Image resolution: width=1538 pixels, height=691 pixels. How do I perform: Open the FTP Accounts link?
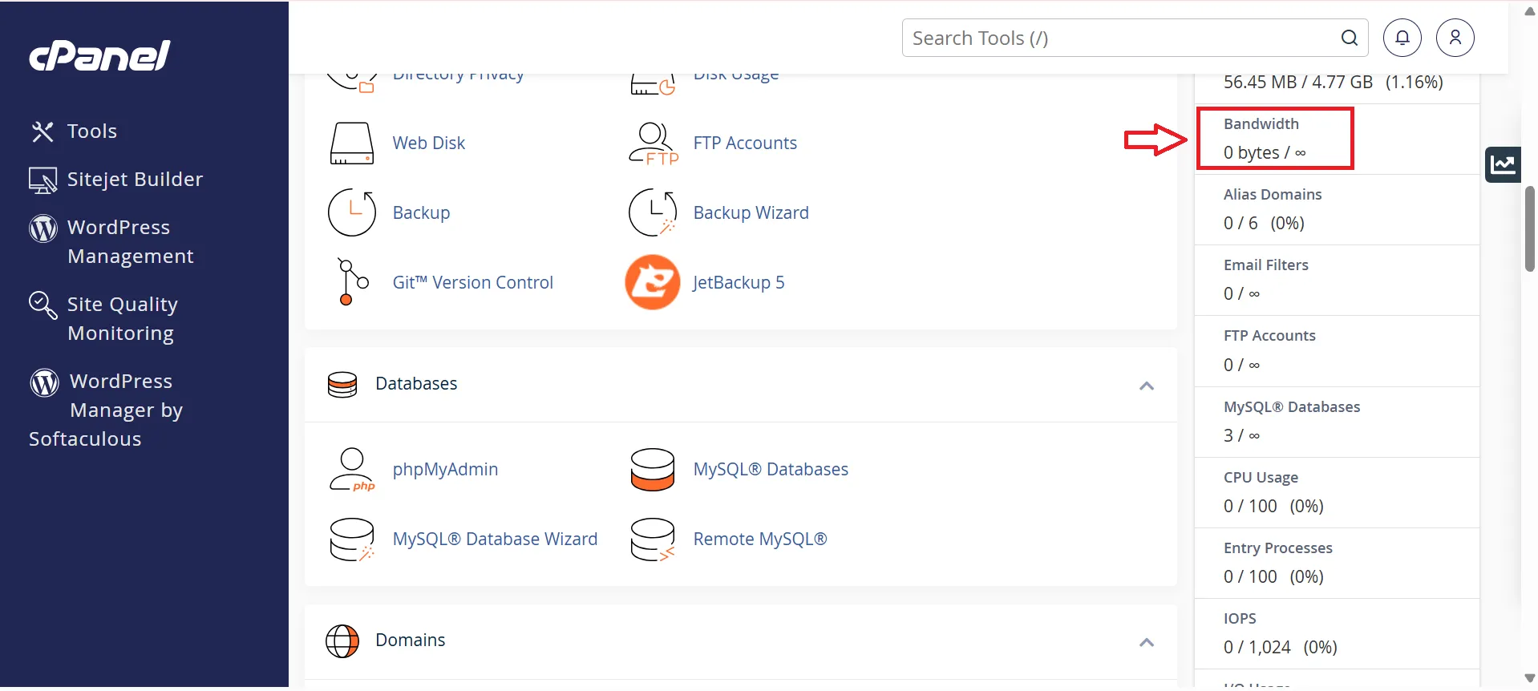pos(744,143)
